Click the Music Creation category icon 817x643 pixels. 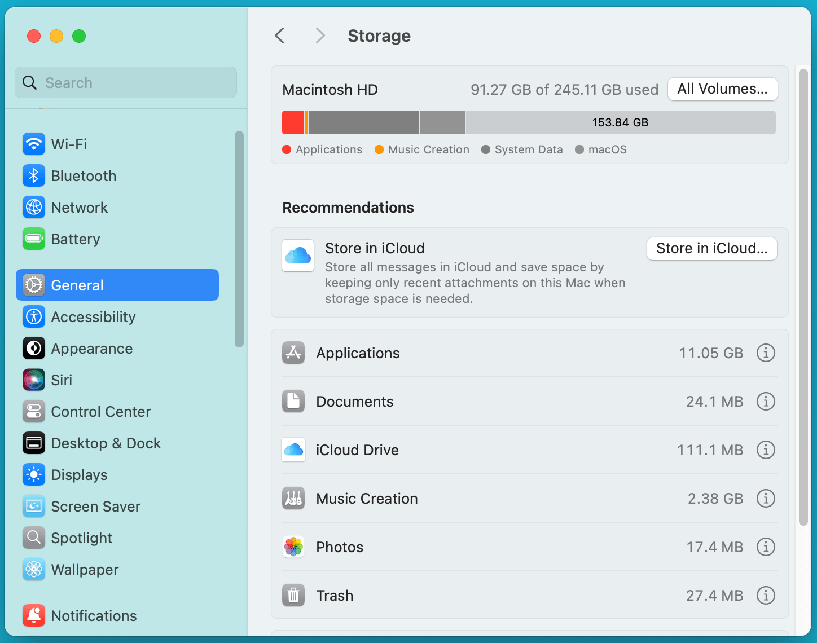(293, 498)
